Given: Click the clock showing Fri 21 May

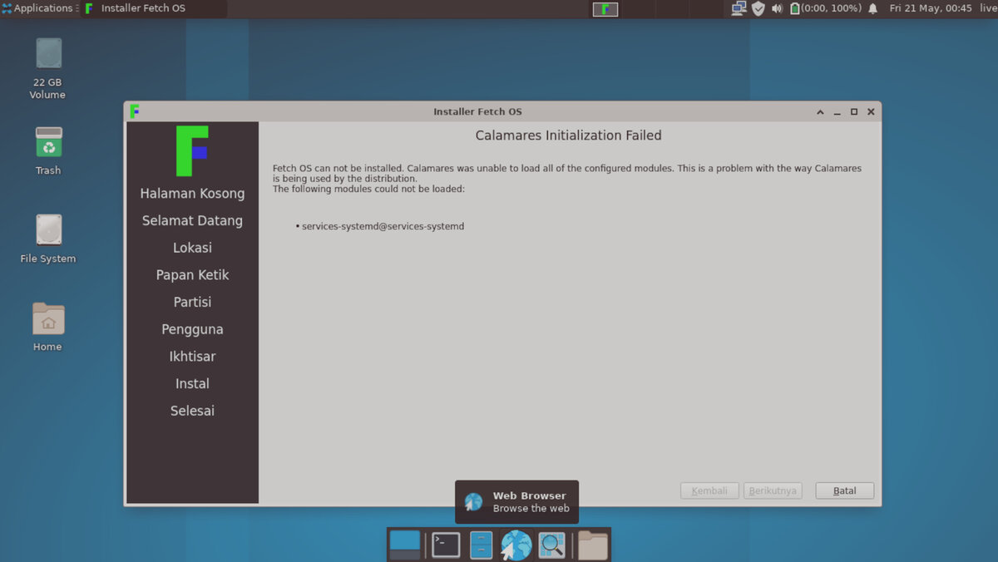Looking at the screenshot, I should (x=931, y=8).
